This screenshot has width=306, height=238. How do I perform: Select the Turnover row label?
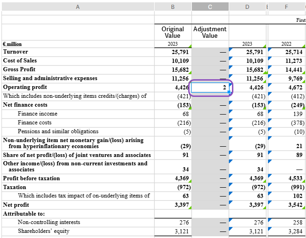(15, 52)
